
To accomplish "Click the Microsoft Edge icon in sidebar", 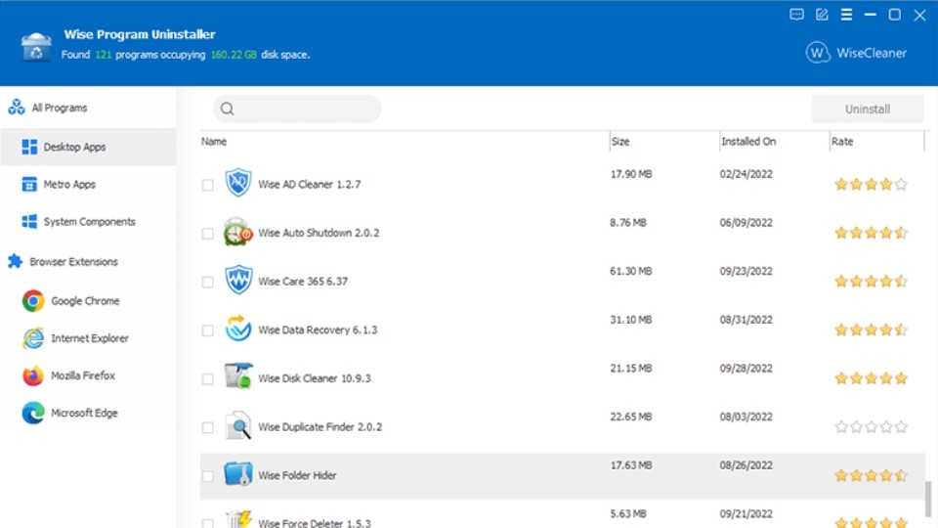I will tap(33, 413).
